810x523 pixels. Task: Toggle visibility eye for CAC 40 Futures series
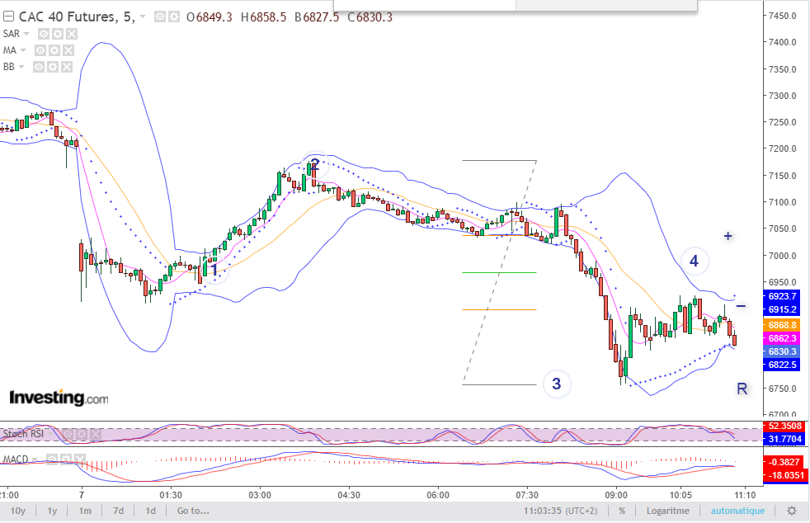click(x=160, y=17)
